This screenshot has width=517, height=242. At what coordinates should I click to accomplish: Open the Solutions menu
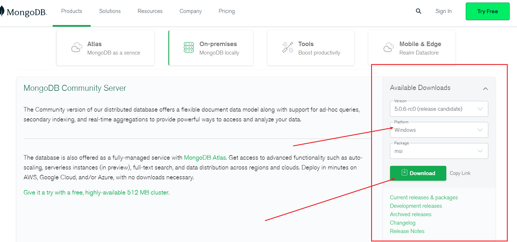110,11
